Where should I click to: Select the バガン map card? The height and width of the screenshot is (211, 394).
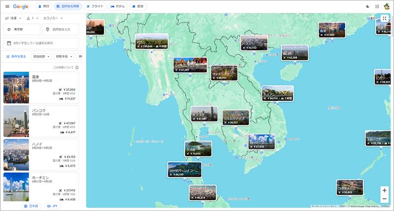[152, 41]
